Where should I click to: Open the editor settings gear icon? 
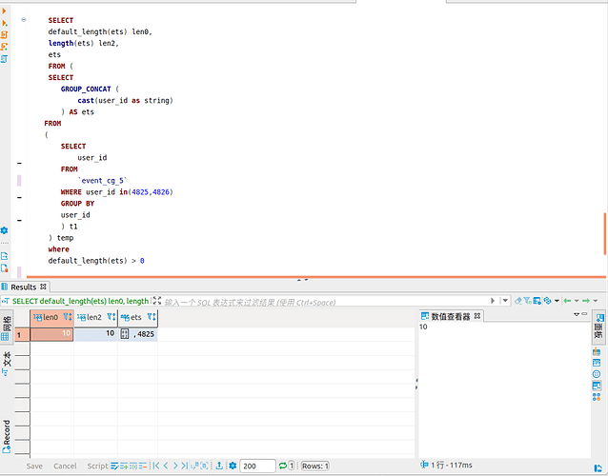(5, 230)
